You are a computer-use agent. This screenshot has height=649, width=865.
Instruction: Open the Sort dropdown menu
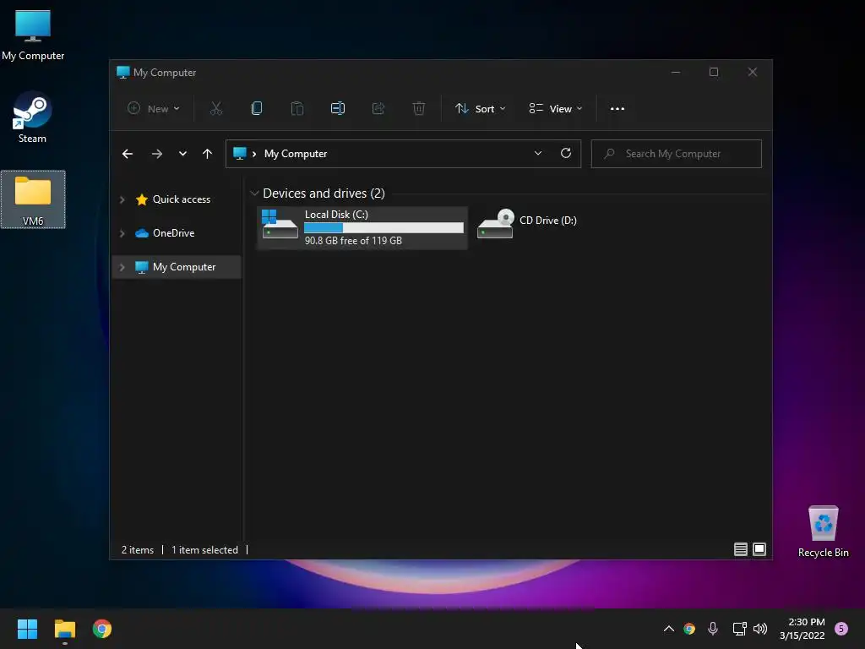(480, 109)
